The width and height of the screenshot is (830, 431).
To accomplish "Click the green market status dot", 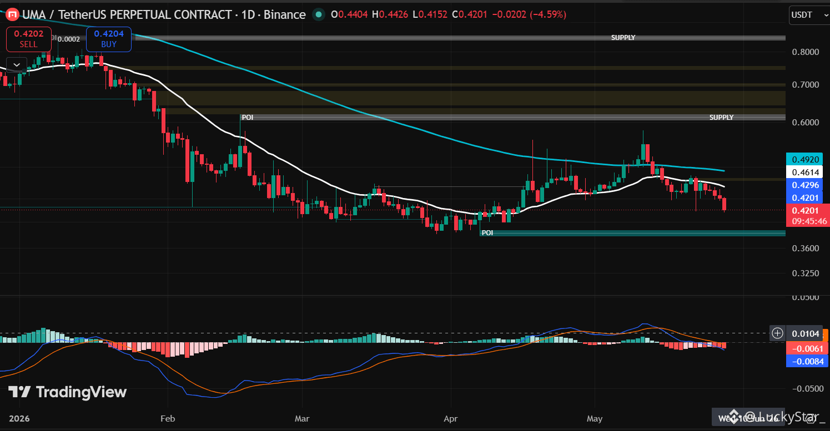I will point(318,14).
